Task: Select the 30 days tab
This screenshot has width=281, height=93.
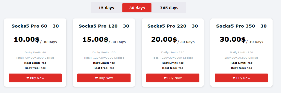Action: click(137, 8)
